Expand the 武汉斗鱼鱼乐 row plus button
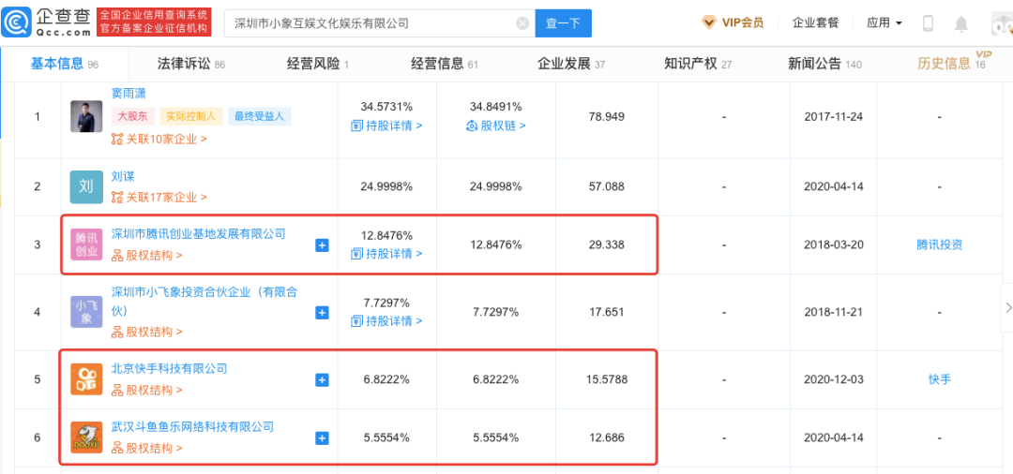 tap(322, 437)
